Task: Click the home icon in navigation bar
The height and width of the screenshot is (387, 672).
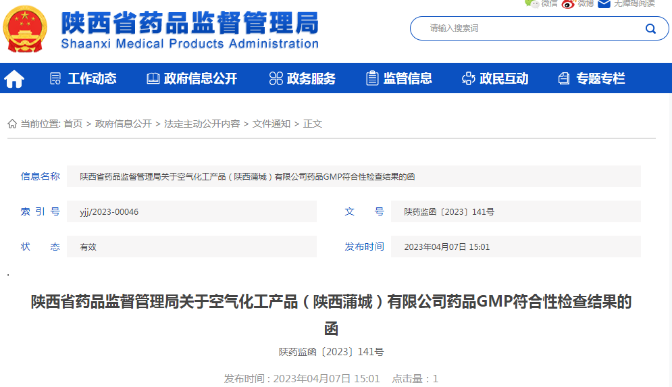Action: [14, 79]
